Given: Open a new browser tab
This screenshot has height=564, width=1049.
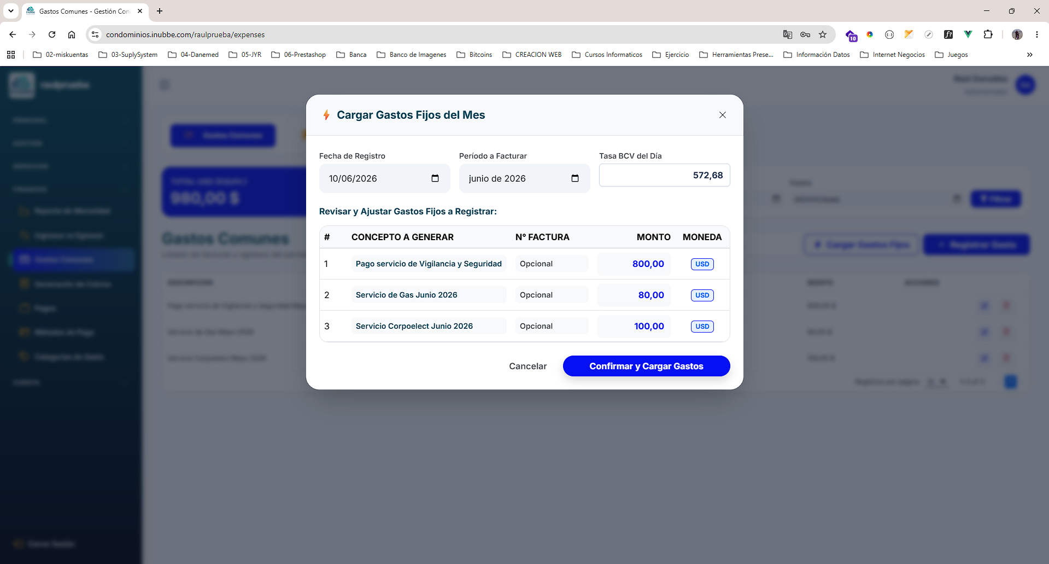Looking at the screenshot, I should 160,11.
